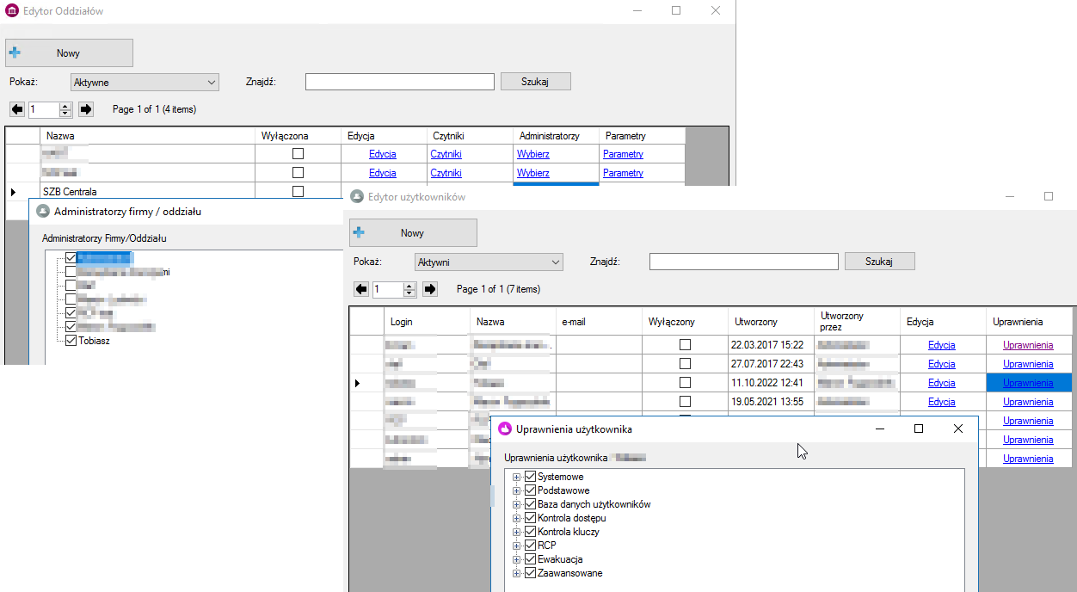
Task: Expand the Ewakuacja permissions node
Action: click(x=516, y=559)
